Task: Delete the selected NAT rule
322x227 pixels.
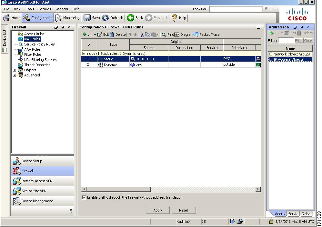Action: tap(118, 35)
